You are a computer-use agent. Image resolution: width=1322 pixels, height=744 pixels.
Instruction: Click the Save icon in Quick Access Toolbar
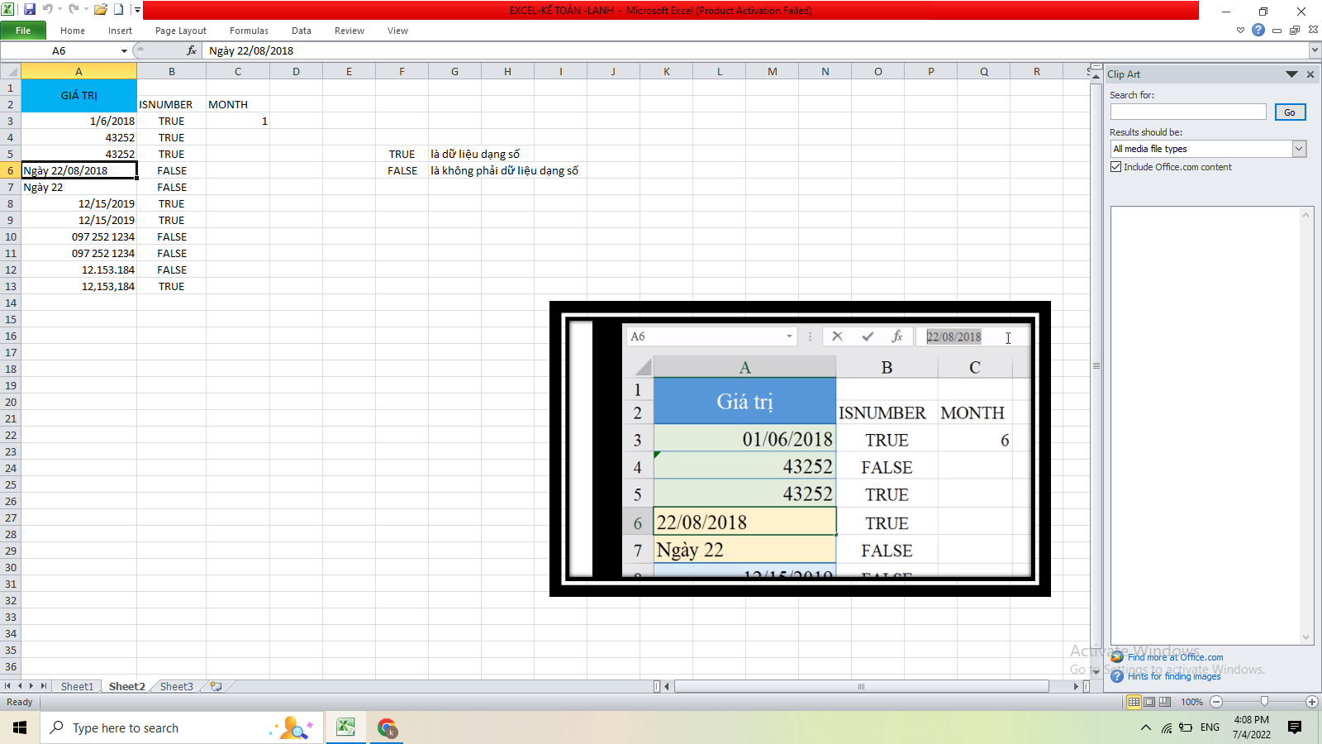coord(30,10)
